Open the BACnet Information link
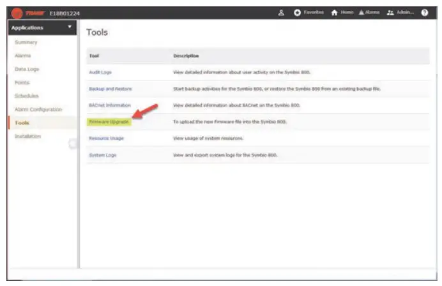This screenshot has width=442, height=286. tap(110, 105)
